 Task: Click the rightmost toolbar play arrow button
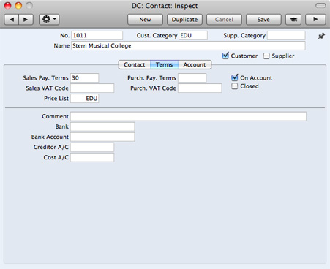(315, 20)
